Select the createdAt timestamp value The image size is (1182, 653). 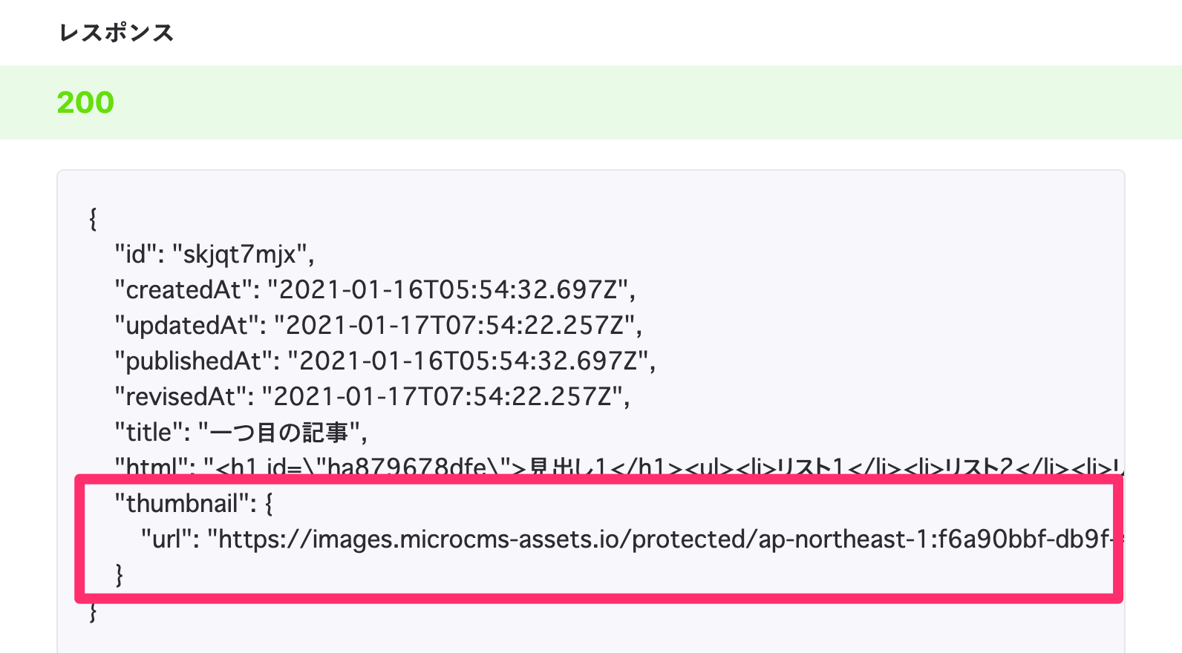(448, 290)
